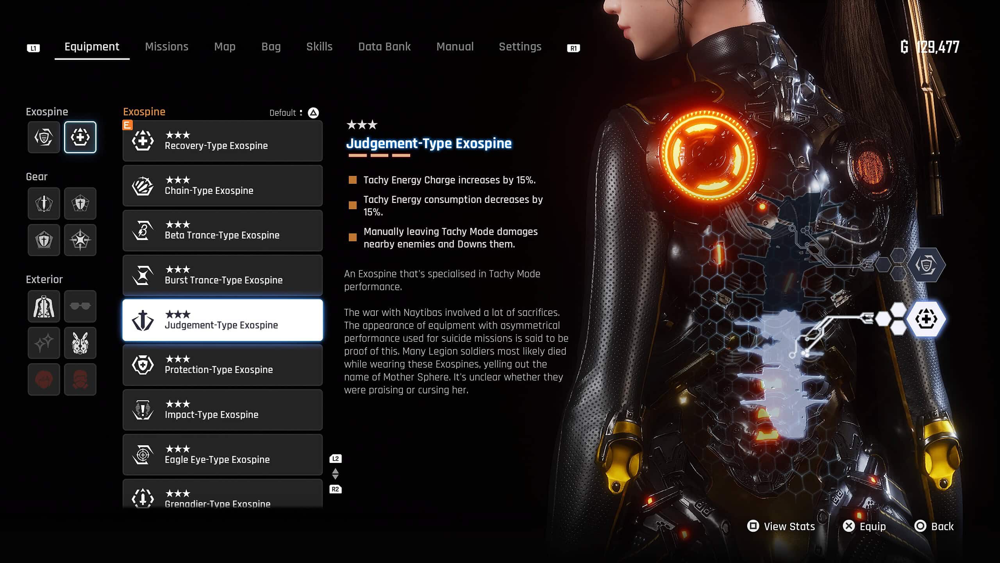The height and width of the screenshot is (563, 1000).
Task: Click the glowing orange ring on Eve's back
Action: pyautogui.click(x=708, y=156)
